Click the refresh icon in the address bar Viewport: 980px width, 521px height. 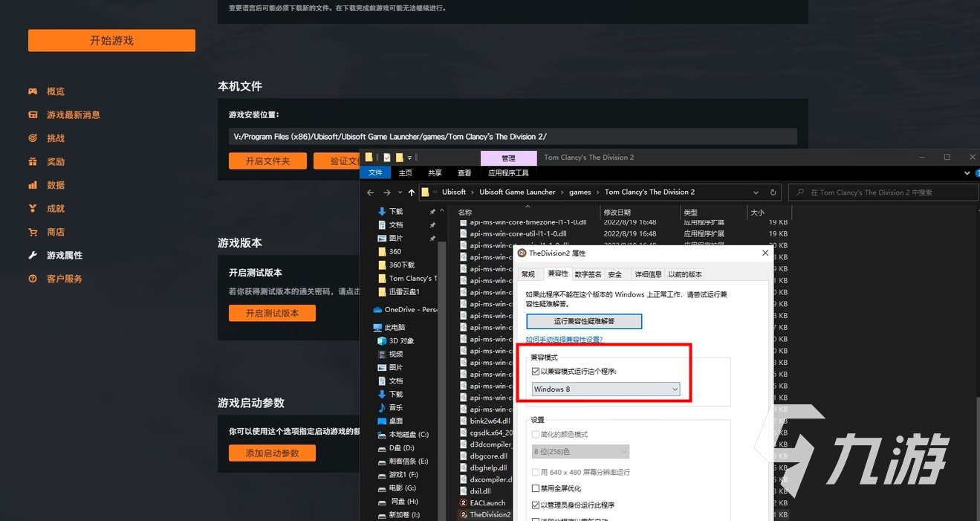pyautogui.click(x=773, y=192)
